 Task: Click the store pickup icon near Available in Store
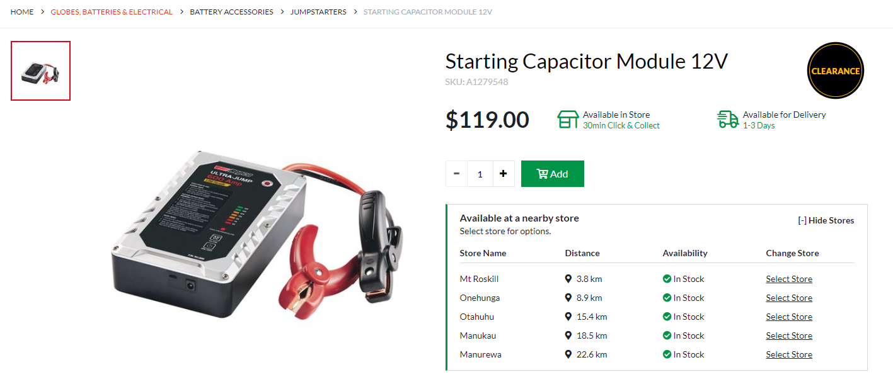[x=568, y=120]
